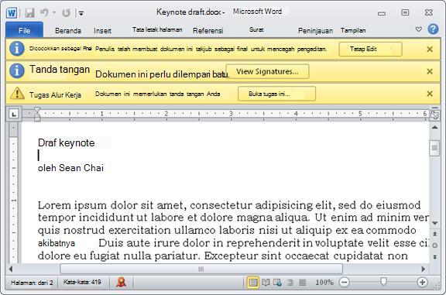Click the zoom out minus button
This screenshot has height=295, width=446.
344,282
